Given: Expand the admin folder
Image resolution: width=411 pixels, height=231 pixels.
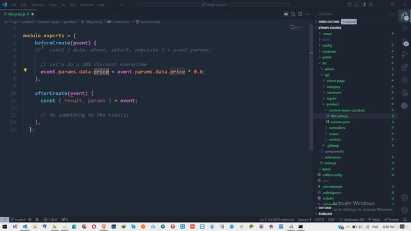Looking at the screenshot, I should (x=329, y=69).
